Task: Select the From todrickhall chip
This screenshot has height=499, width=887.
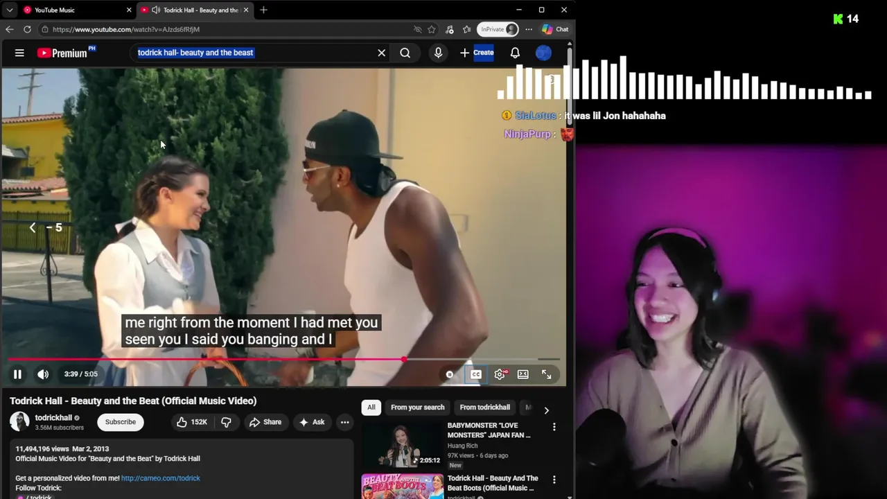Action: tap(484, 408)
